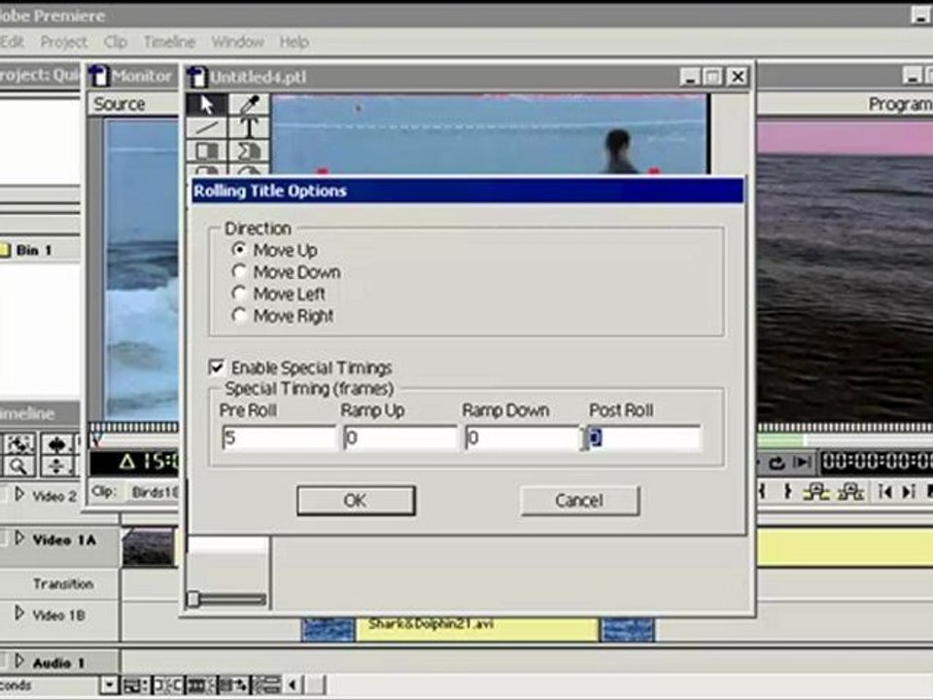The image size is (933, 700).
Task: Expand the Video 1B track triangle
Action: click(19, 613)
